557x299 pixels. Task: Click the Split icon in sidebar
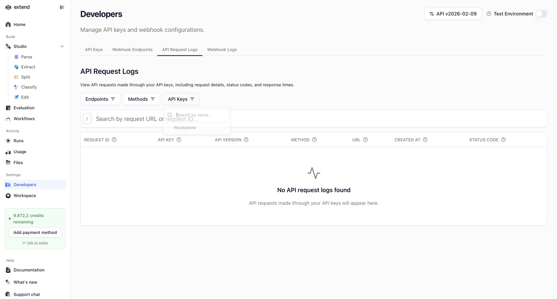(16, 77)
